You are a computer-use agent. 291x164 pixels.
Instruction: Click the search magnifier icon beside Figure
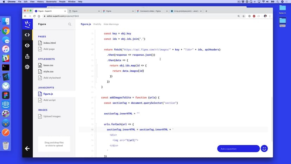pyautogui.click(x=70, y=24)
